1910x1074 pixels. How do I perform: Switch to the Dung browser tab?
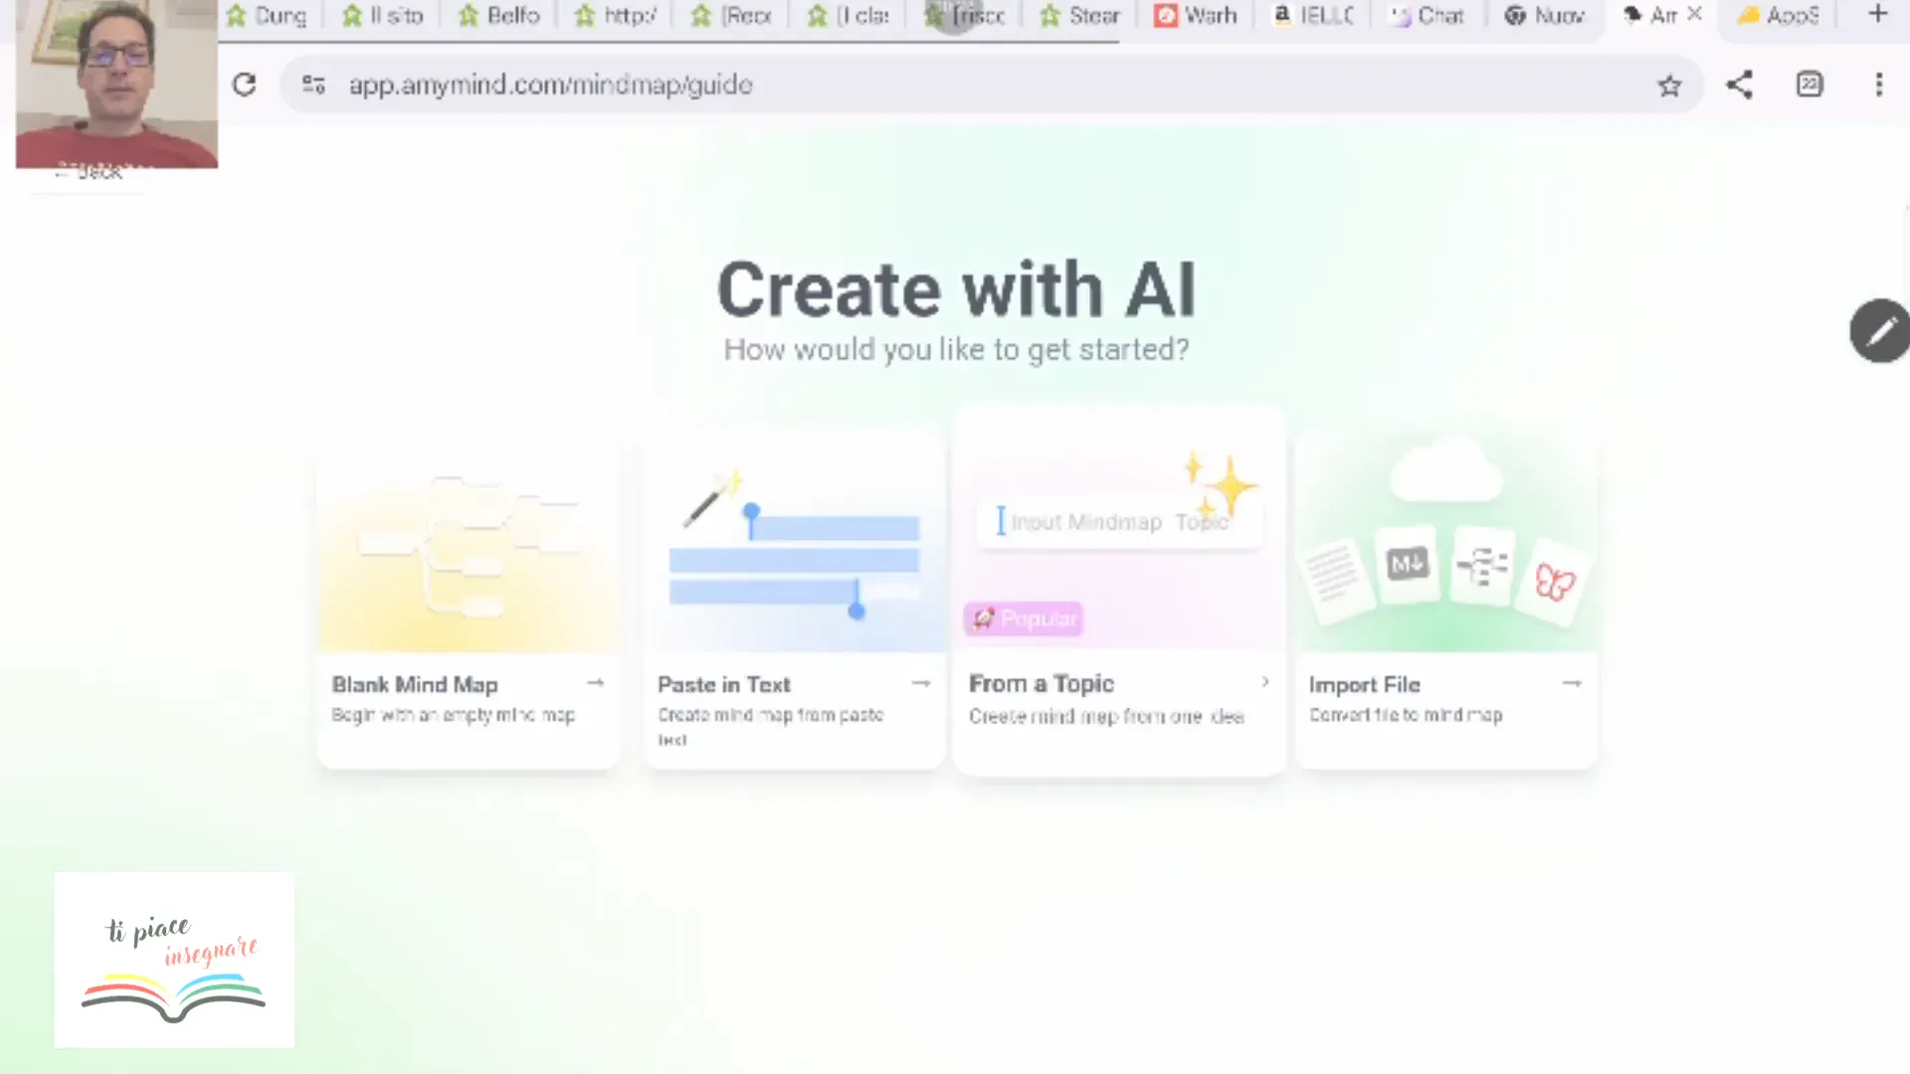pos(268,15)
